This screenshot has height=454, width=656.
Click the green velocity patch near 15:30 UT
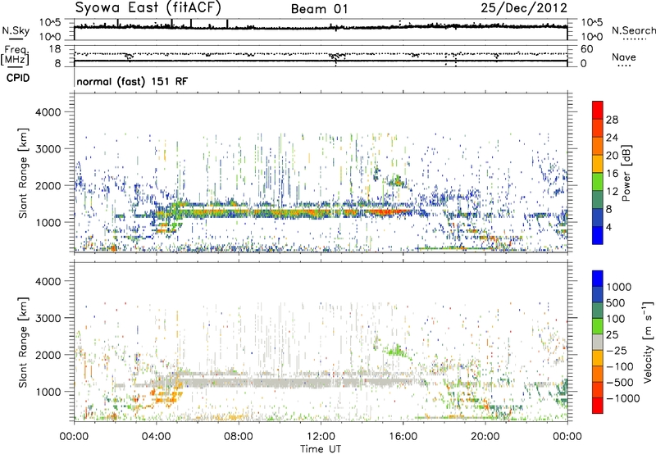pos(397,349)
